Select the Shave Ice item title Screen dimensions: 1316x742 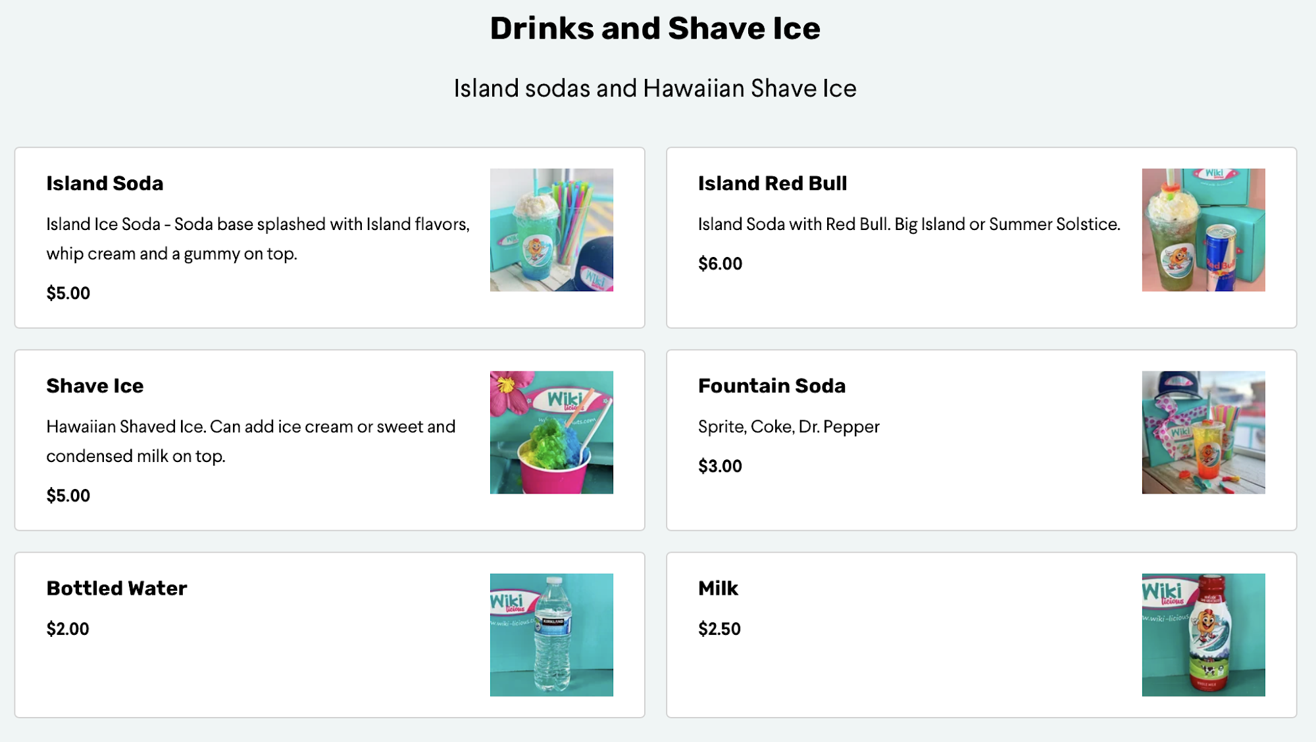[x=95, y=386]
